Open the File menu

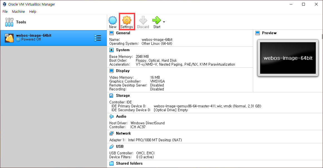point(5,11)
